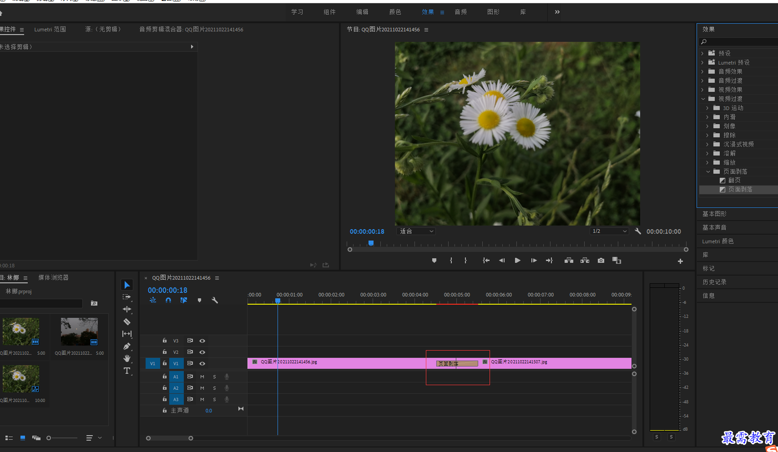The image size is (778, 452).
Task: Click the Extract button
Action: (x=585, y=261)
